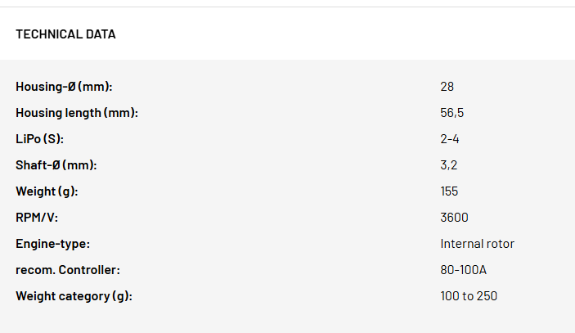Click the weight value 155
Viewport: 575px width, 333px height.
[x=449, y=191]
